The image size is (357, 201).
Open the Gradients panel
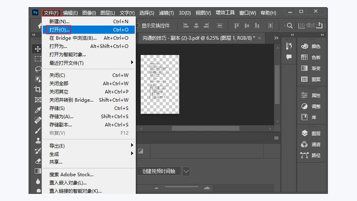coord(311,68)
